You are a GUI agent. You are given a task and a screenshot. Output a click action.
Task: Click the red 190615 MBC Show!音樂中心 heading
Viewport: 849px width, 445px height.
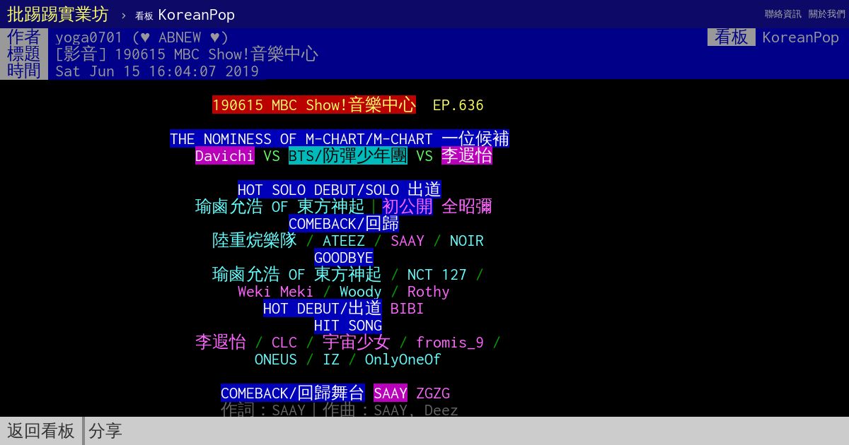pyautogui.click(x=314, y=105)
